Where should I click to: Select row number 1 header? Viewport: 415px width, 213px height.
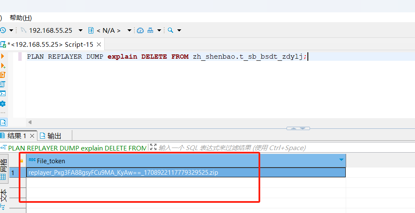coord(13,173)
